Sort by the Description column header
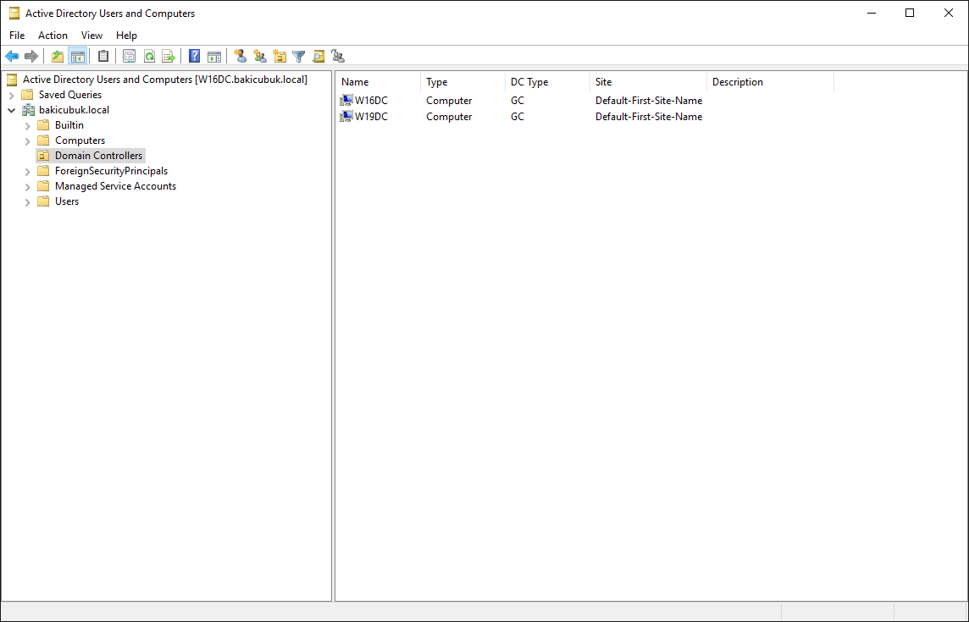 [770, 82]
